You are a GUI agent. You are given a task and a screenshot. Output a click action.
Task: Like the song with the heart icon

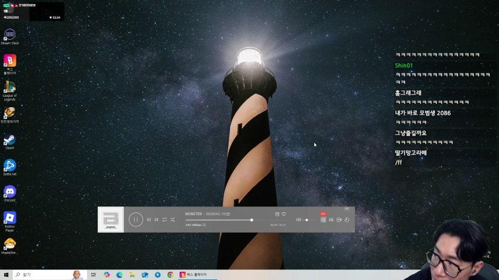tap(284, 214)
